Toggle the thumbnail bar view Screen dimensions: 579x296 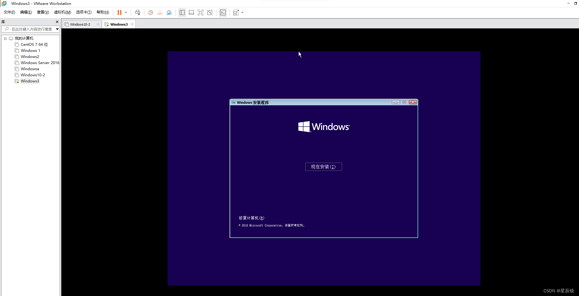[x=191, y=13]
